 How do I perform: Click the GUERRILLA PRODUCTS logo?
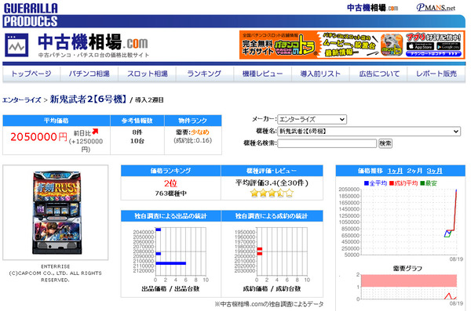(31, 15)
